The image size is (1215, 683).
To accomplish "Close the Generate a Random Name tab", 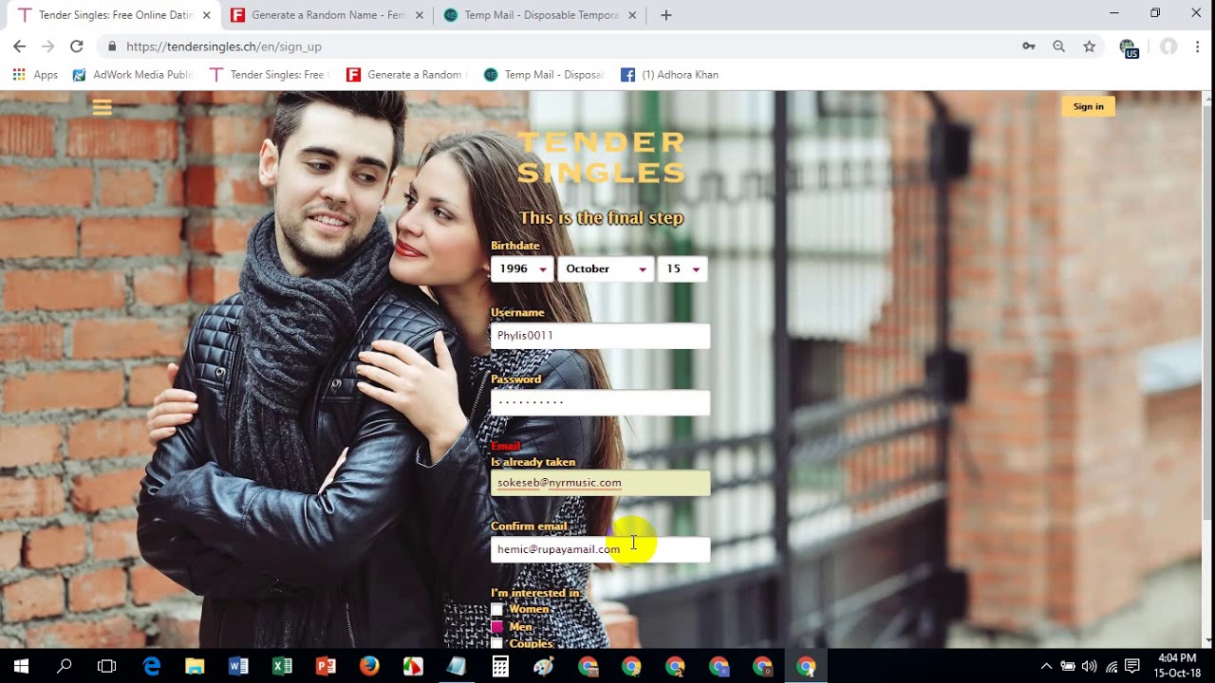I will 419,15.
